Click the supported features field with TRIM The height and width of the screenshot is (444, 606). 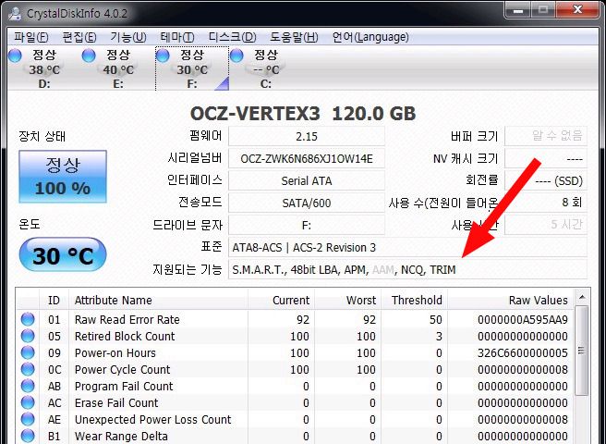point(407,269)
